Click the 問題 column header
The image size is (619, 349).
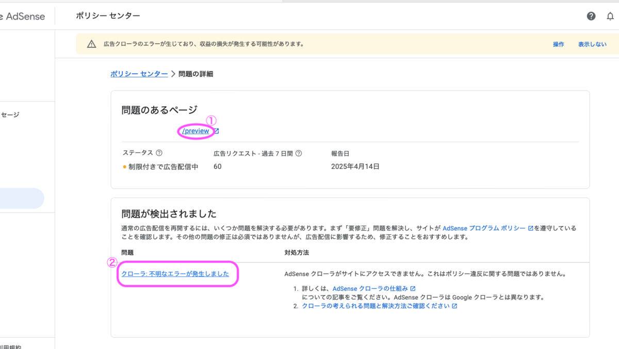[x=127, y=253]
